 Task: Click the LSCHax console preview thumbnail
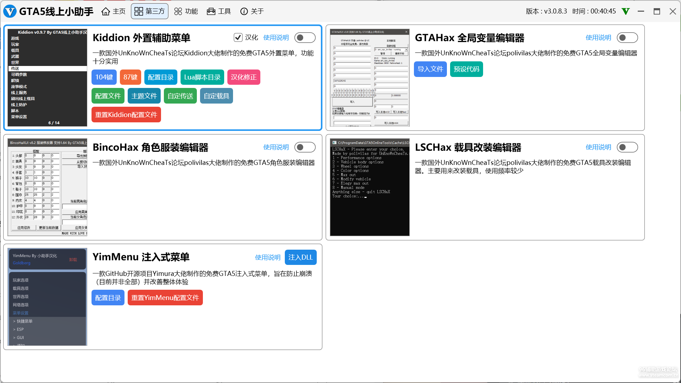370,187
